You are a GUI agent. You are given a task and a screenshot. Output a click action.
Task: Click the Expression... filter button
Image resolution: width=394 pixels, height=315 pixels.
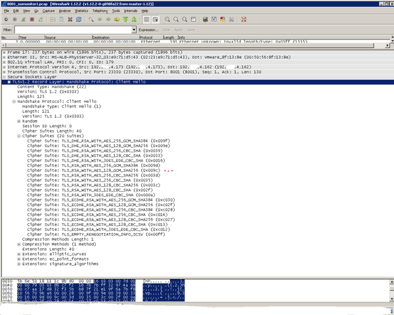tap(148, 30)
